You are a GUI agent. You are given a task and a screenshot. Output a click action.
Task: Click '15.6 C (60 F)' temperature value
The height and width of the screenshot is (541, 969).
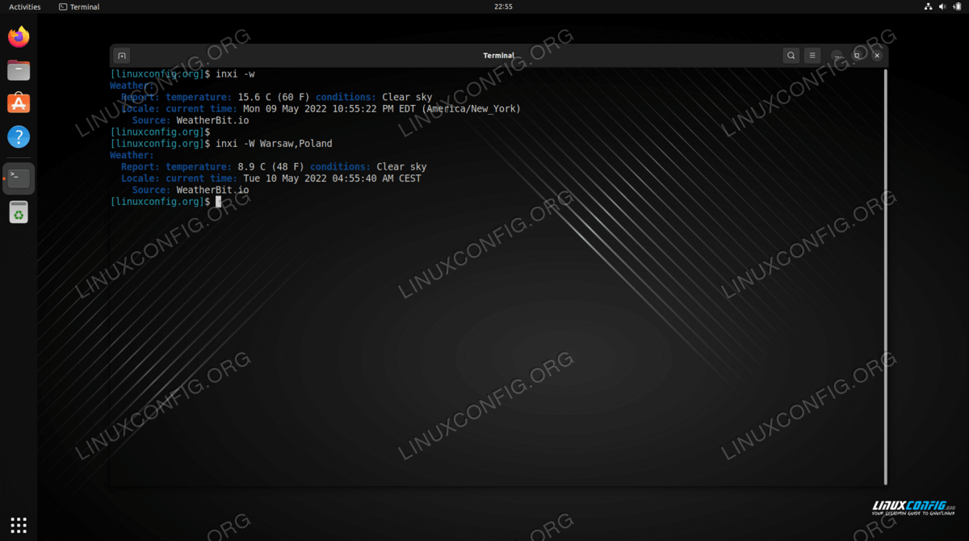click(274, 98)
